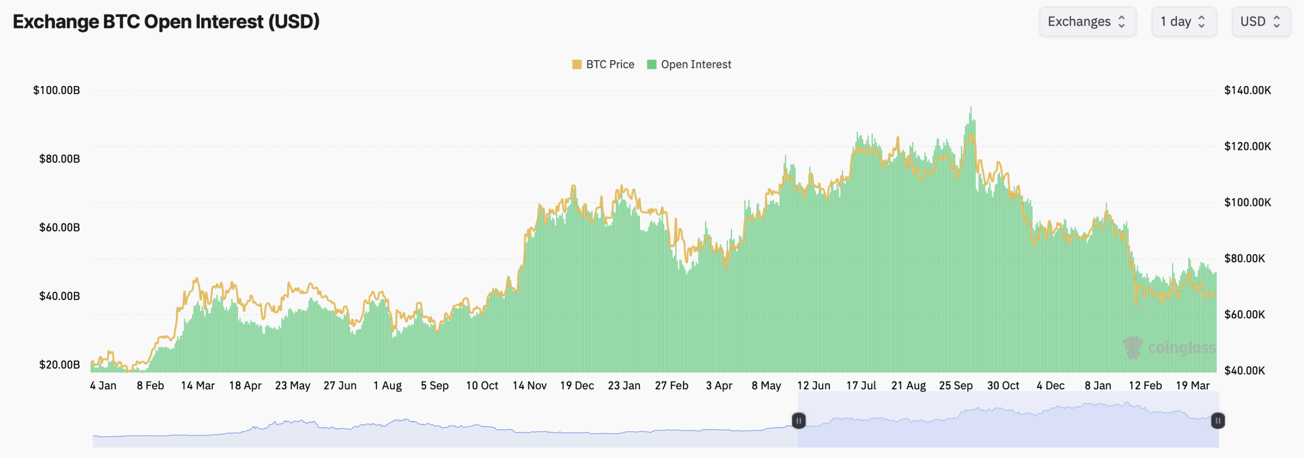
Task: Toggle the BTC Price series label
Action: coord(610,65)
